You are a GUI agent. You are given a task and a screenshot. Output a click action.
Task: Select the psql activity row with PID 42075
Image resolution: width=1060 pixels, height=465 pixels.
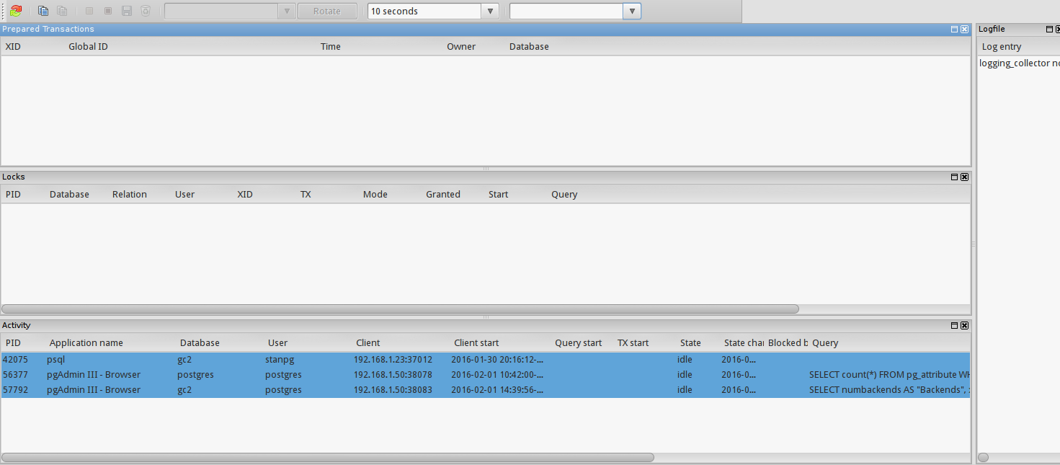click(x=216, y=360)
